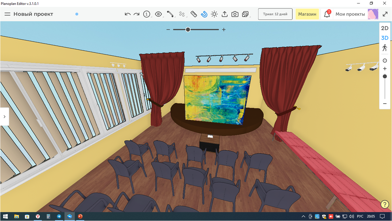Viewport: 392px width, 221px height.
Task: Click the top horizontal slider handle
Action: (x=188, y=30)
